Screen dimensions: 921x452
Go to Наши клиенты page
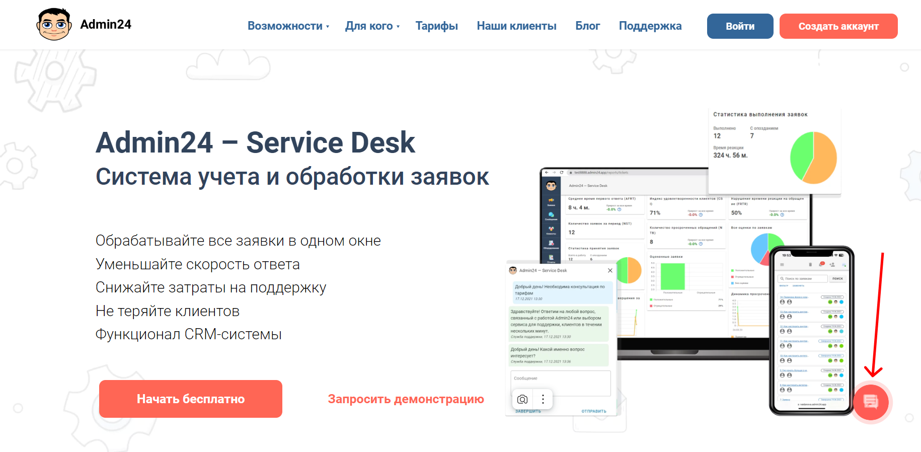point(516,26)
